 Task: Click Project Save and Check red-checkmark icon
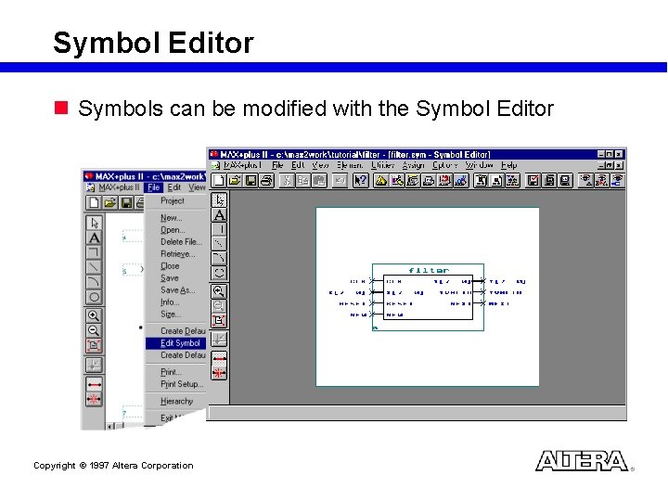click(533, 181)
